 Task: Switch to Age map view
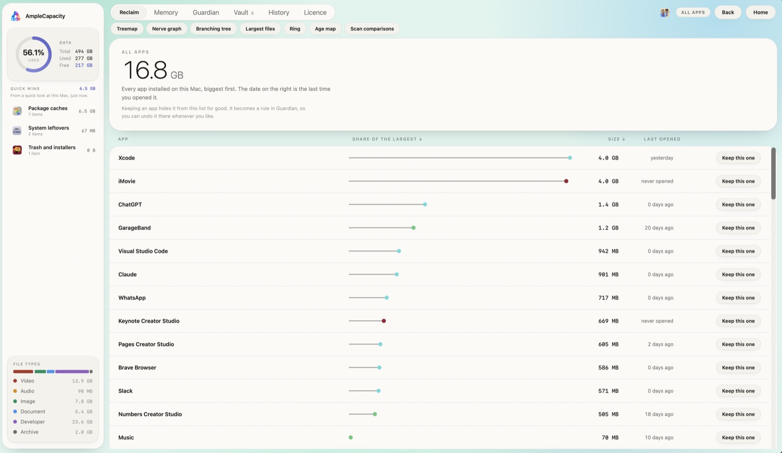326,29
